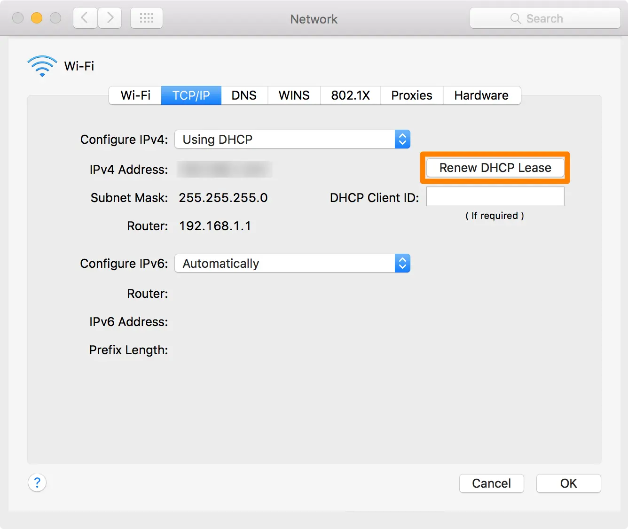The image size is (628, 529).
Task: Switch to the Wi-Fi tab
Action: pos(135,95)
